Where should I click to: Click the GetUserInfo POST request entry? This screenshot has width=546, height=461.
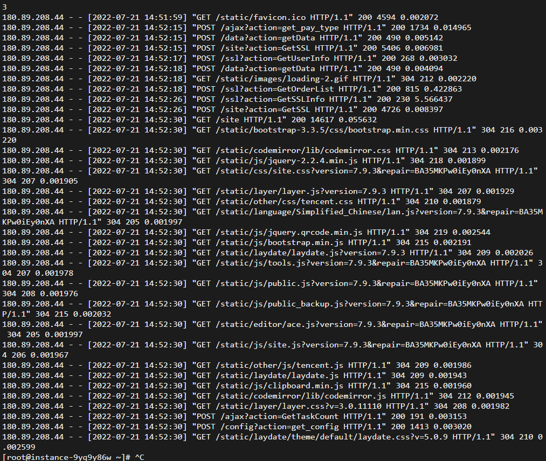tap(230, 58)
